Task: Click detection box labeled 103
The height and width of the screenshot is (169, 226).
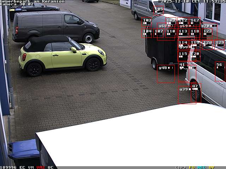Action: [147, 22]
